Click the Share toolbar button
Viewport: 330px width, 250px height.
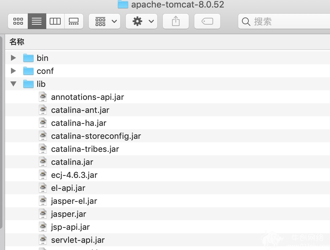[176, 21]
